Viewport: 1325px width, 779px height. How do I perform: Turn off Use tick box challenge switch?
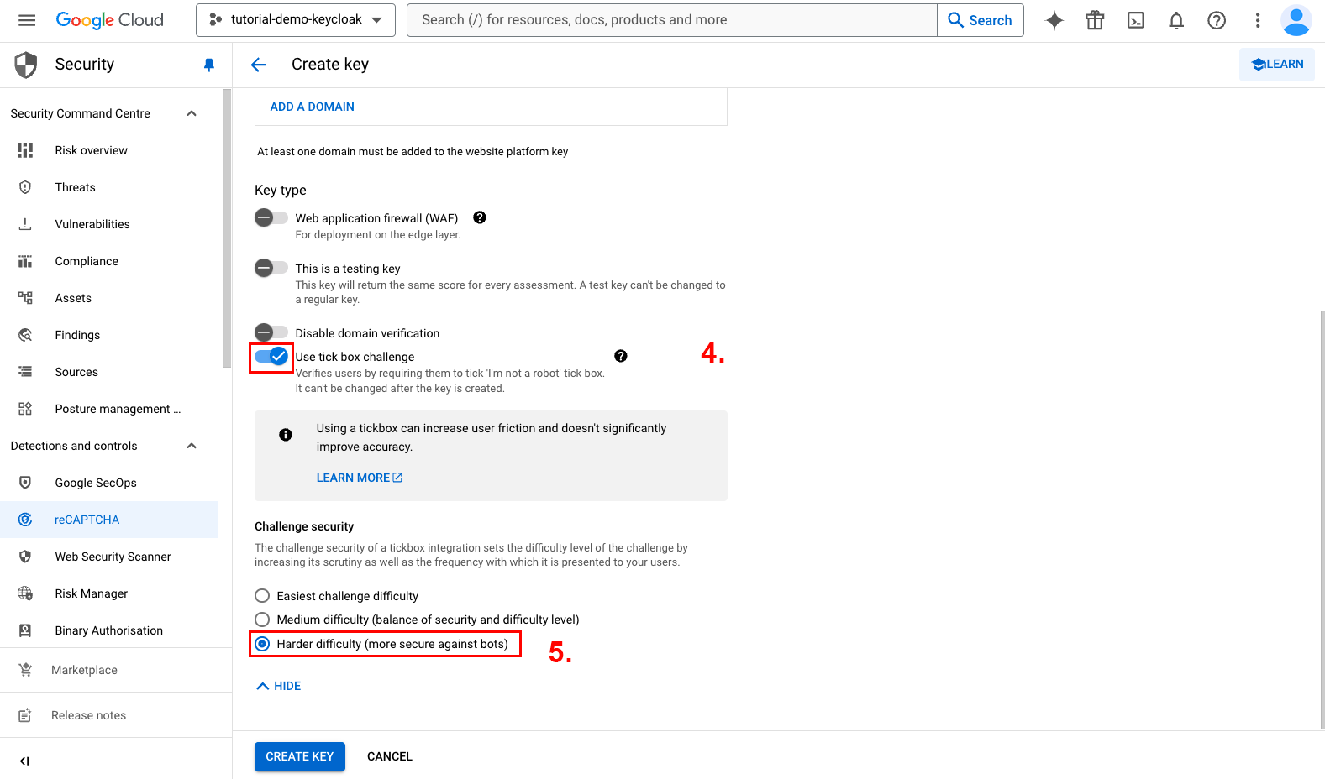pyautogui.click(x=271, y=357)
